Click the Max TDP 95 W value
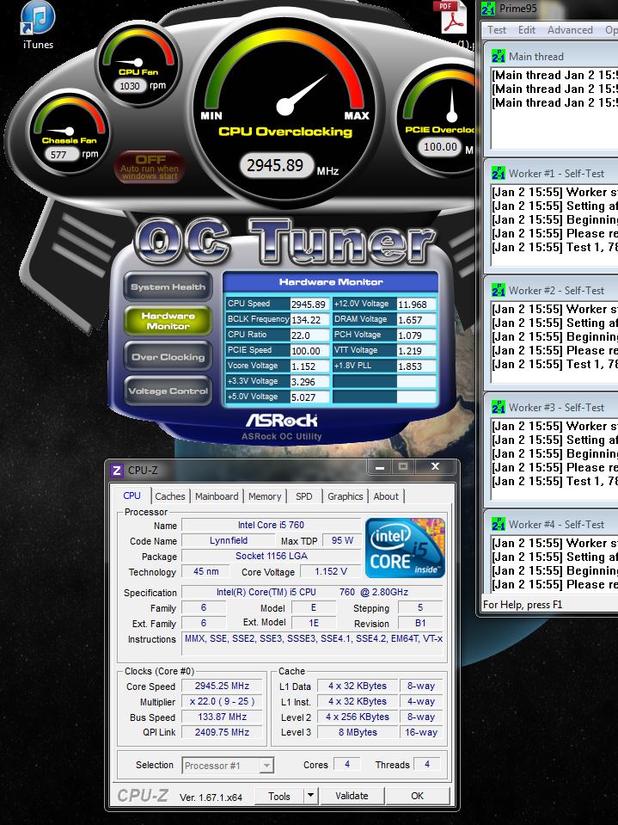Screen dimensions: 618x825 pos(342,540)
